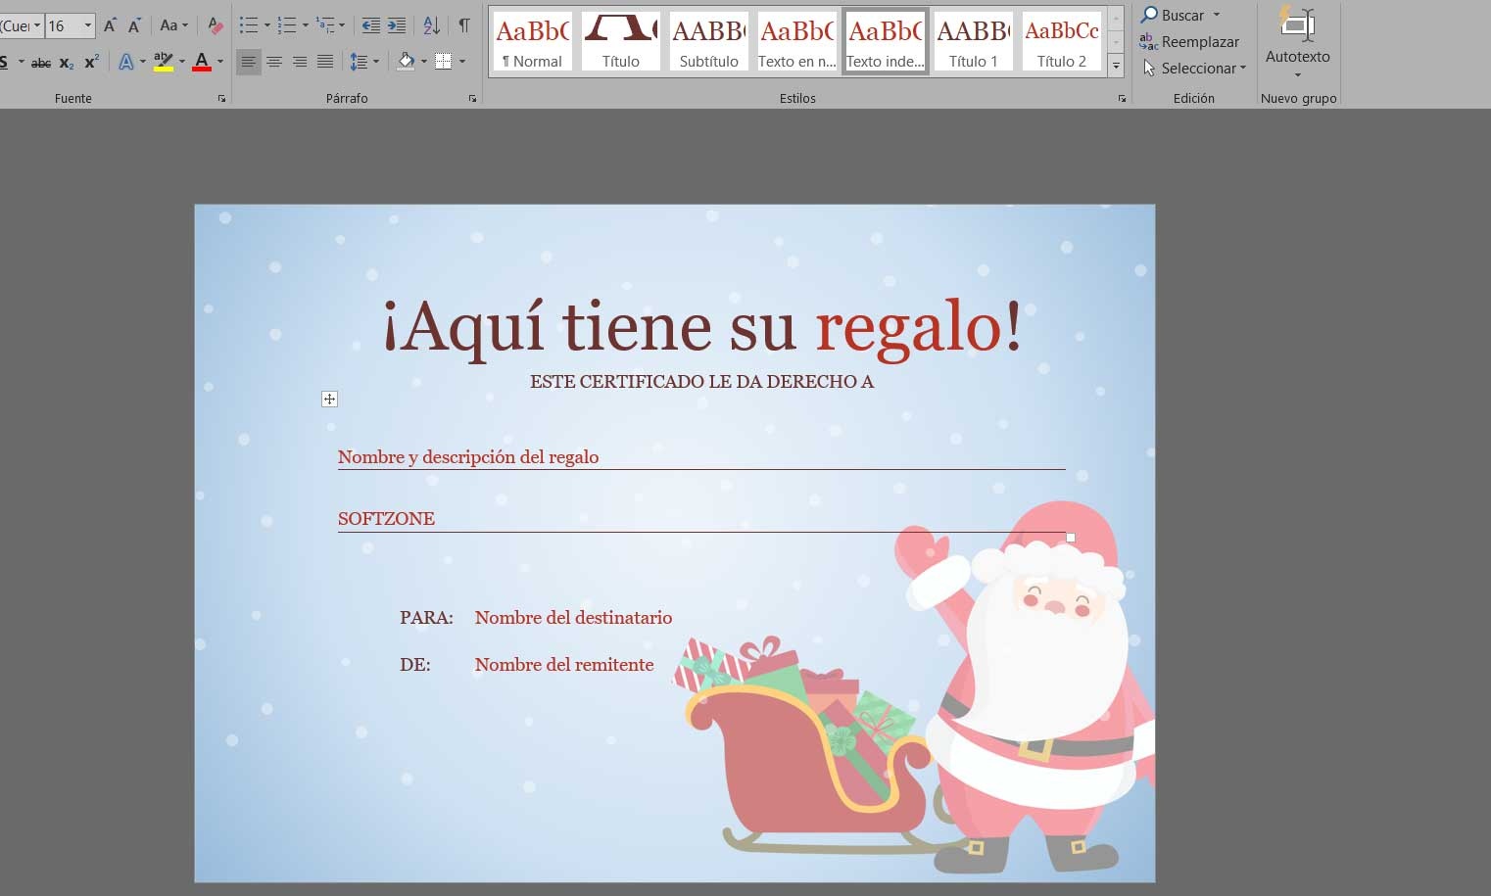The width and height of the screenshot is (1491, 896).
Task: Open font size dropdown list
Action: 88,25
